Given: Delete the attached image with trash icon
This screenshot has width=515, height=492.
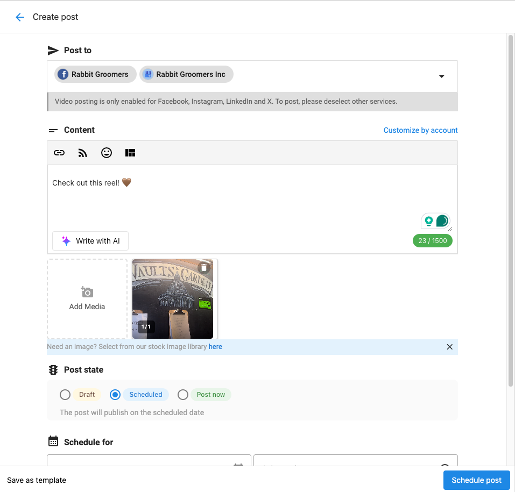Looking at the screenshot, I should coord(204,267).
